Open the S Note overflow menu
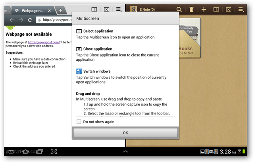254x163 pixels. (241, 10)
